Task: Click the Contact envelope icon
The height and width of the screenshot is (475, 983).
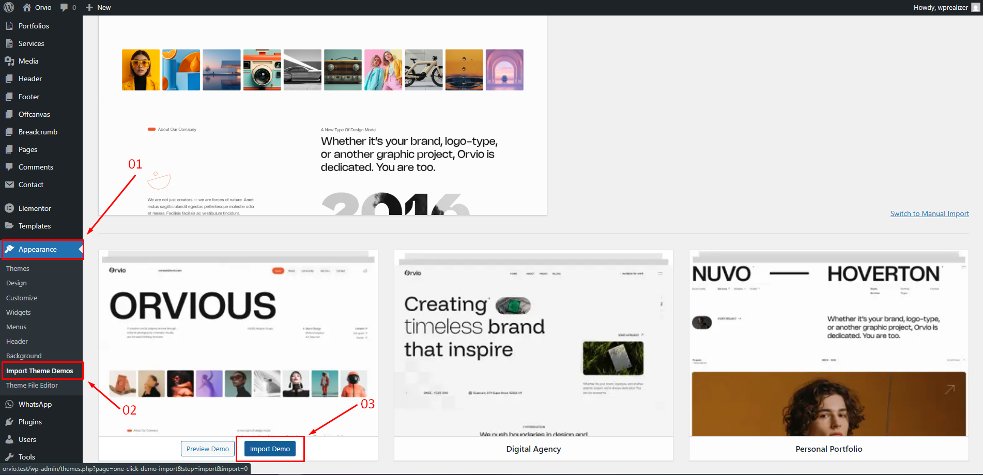Action: point(9,185)
